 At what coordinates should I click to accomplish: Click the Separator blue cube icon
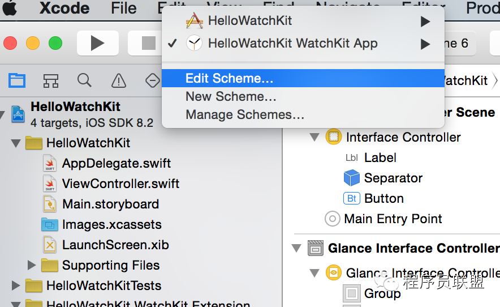click(x=352, y=178)
